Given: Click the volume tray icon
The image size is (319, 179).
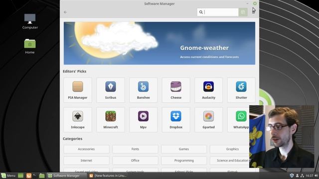Looking at the screenshot, I should (316, 176).
